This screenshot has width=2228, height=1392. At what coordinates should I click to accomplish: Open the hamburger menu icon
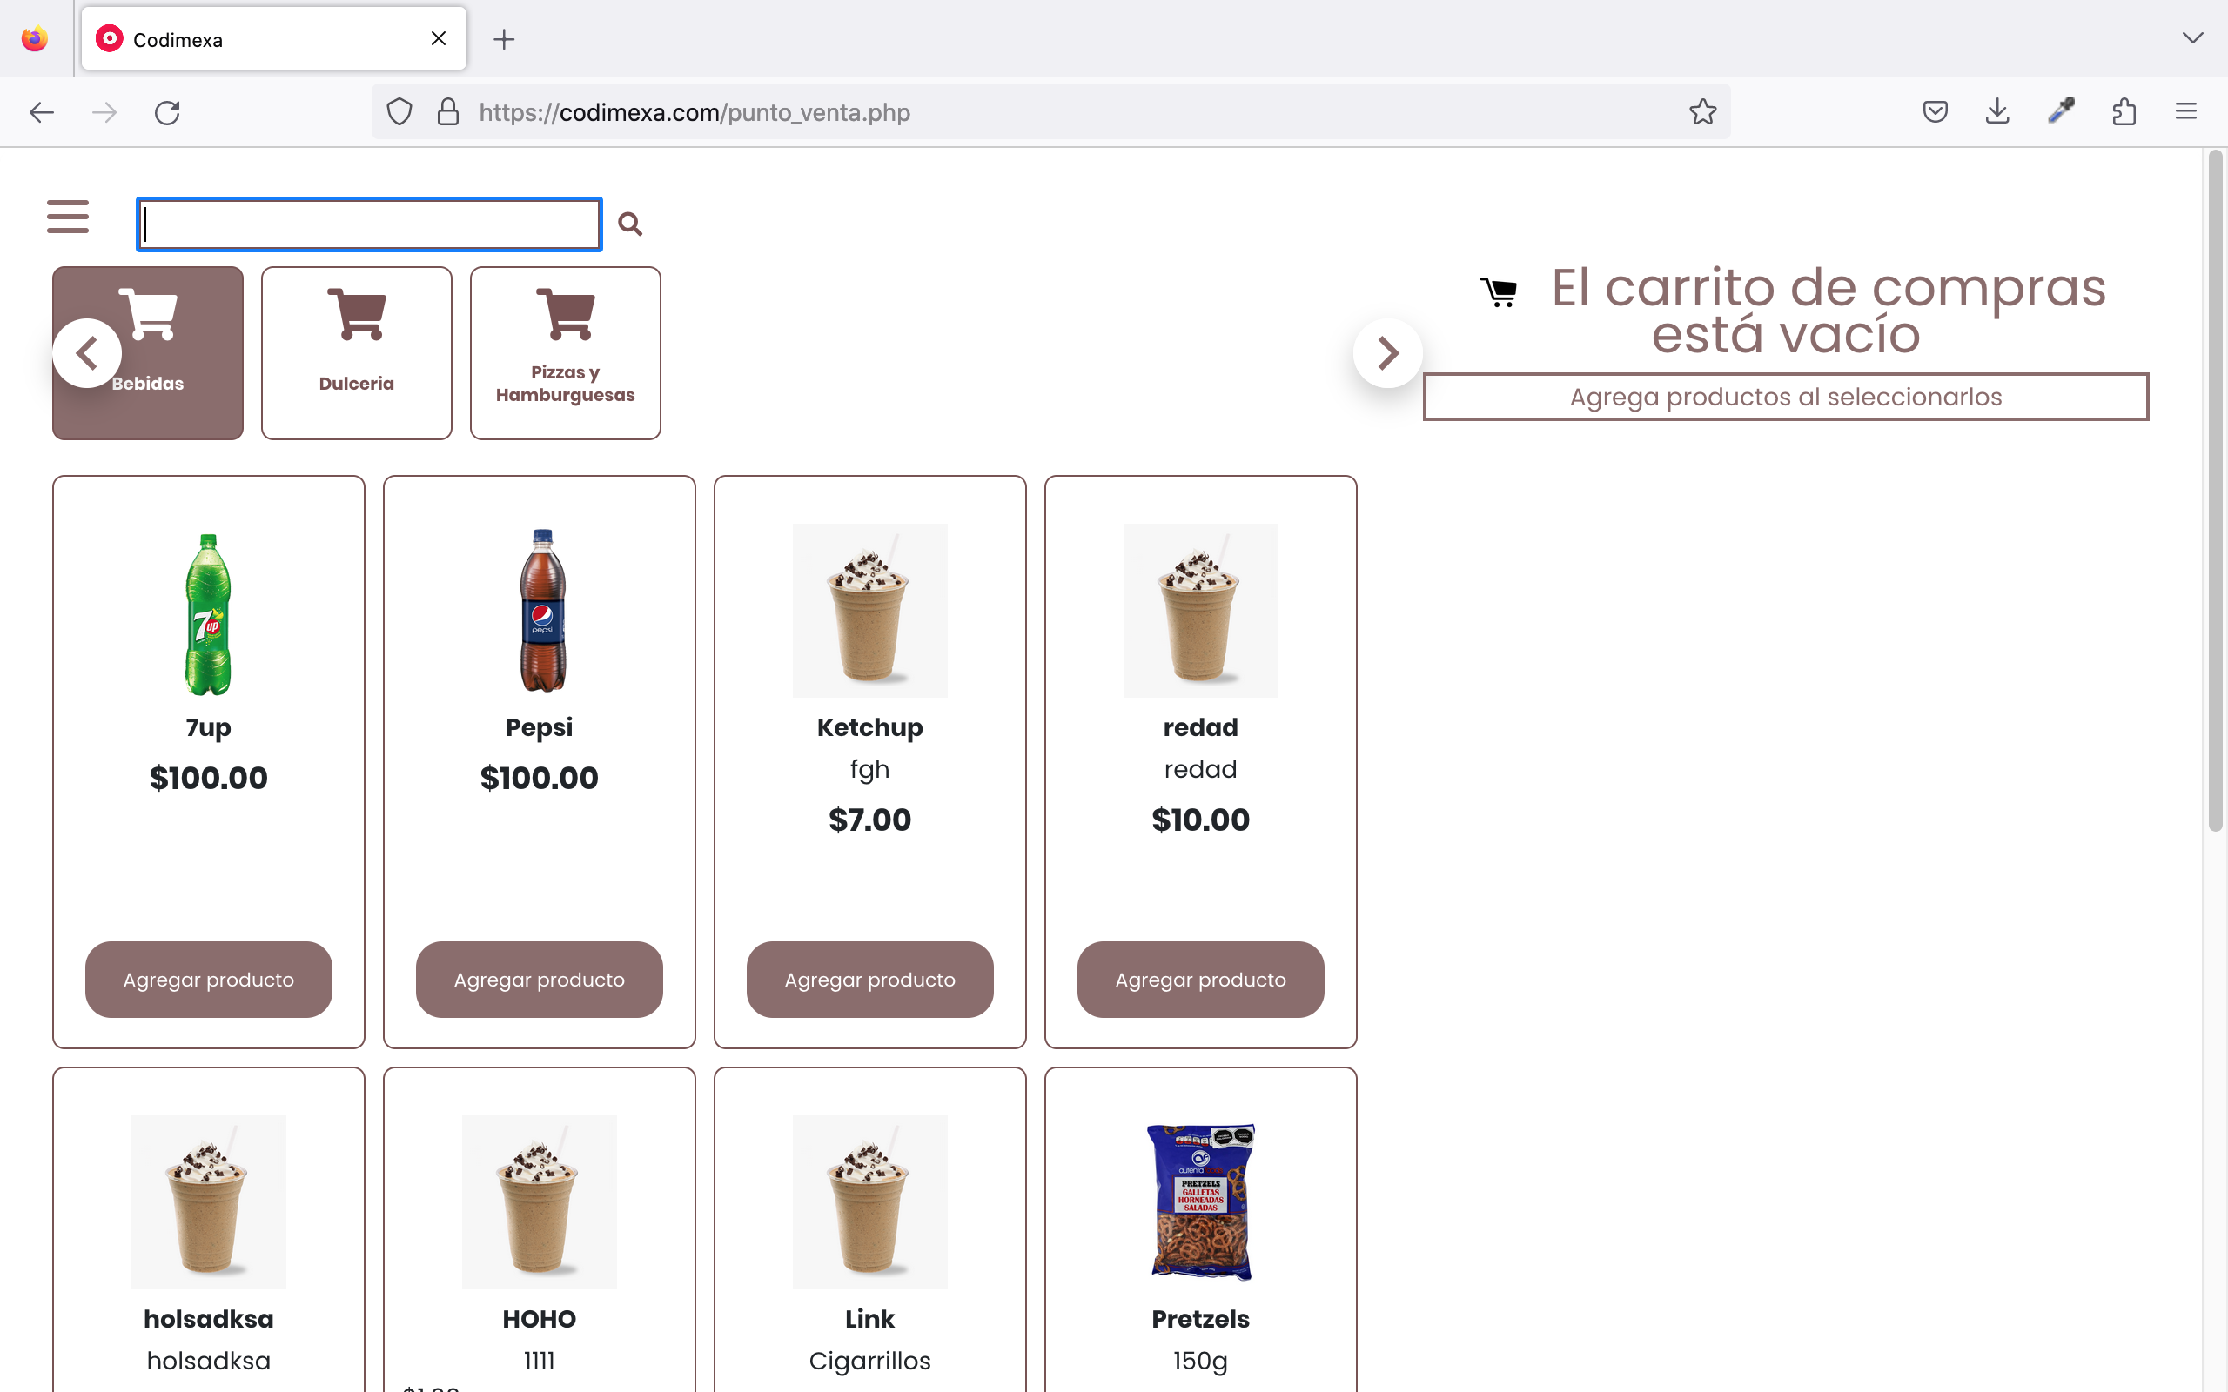68,217
